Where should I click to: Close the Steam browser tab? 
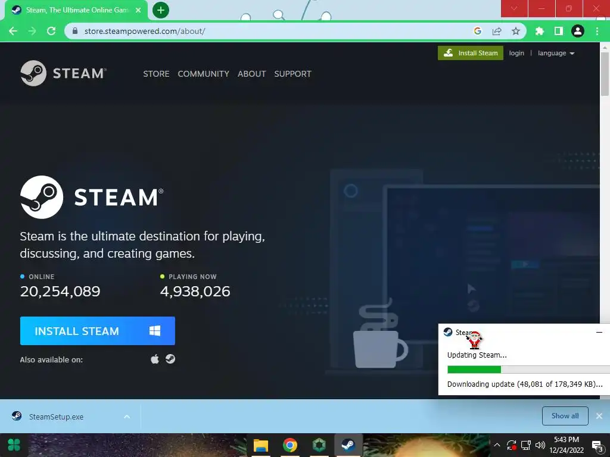tap(138, 10)
